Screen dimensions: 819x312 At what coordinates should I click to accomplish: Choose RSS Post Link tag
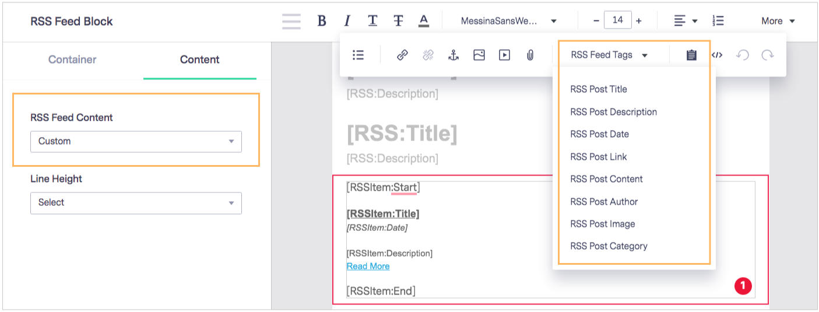click(x=599, y=157)
